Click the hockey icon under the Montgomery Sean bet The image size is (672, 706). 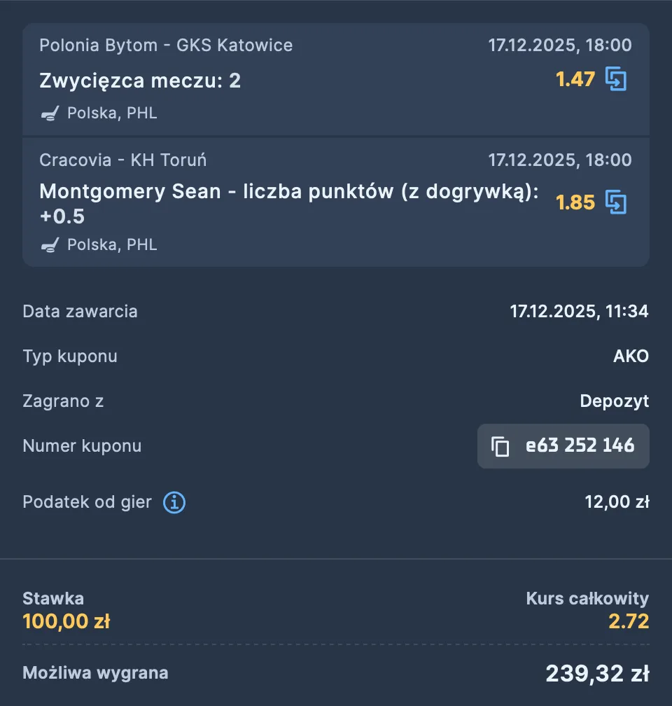tap(49, 245)
